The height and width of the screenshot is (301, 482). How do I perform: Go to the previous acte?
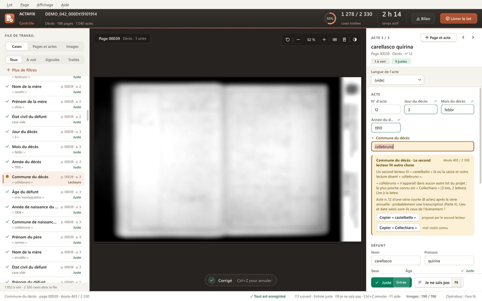[463, 38]
